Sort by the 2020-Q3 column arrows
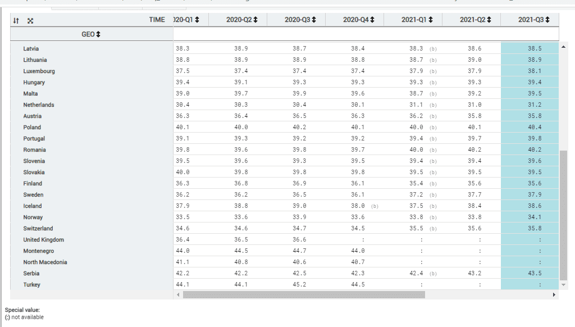This screenshot has height=327, width=575. click(x=314, y=20)
